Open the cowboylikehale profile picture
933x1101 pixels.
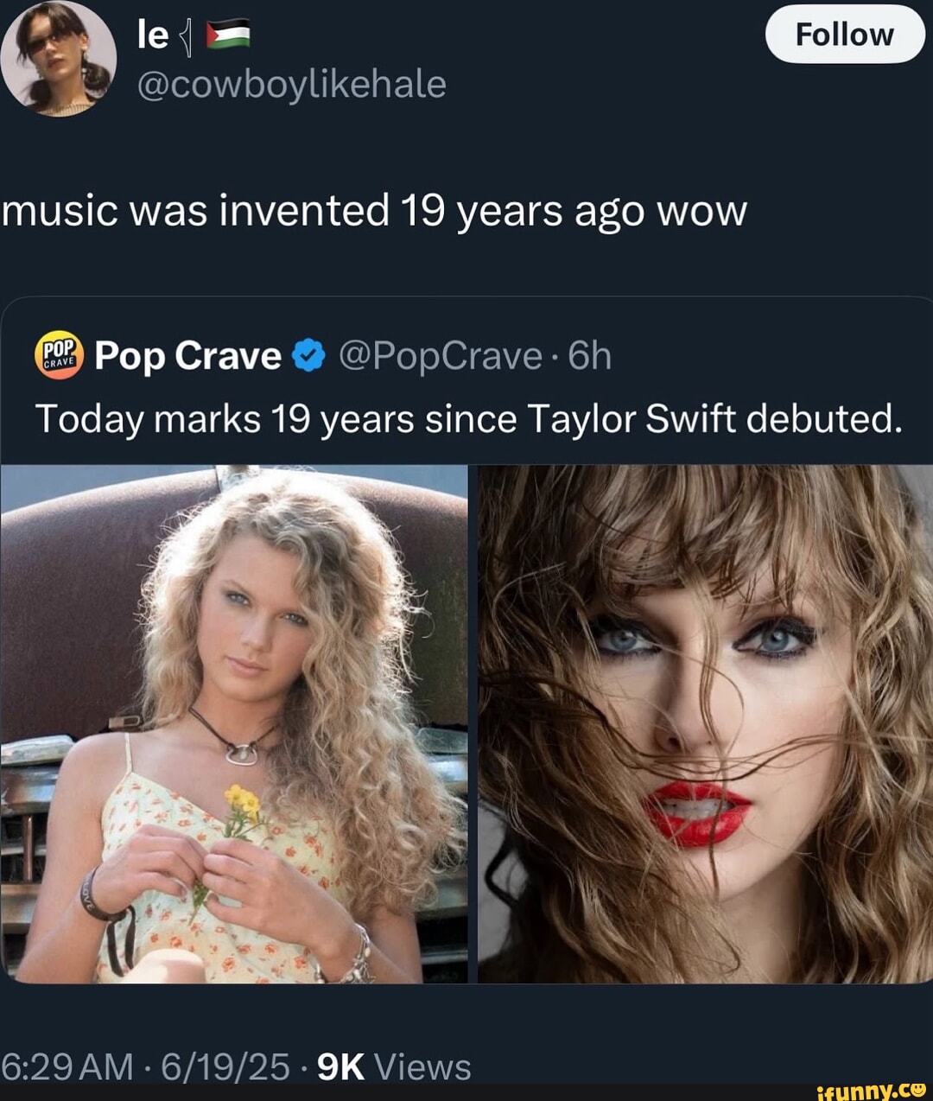coord(58,59)
